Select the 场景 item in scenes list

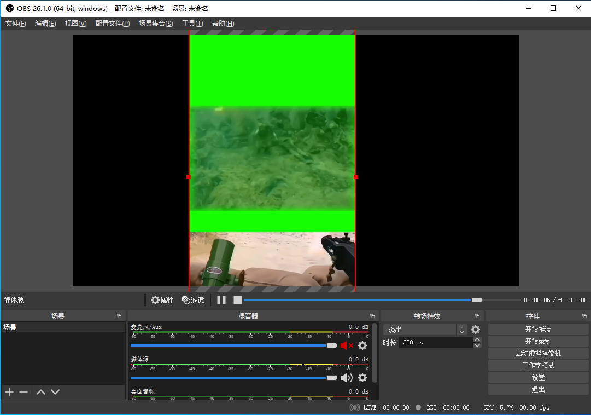tap(10, 327)
